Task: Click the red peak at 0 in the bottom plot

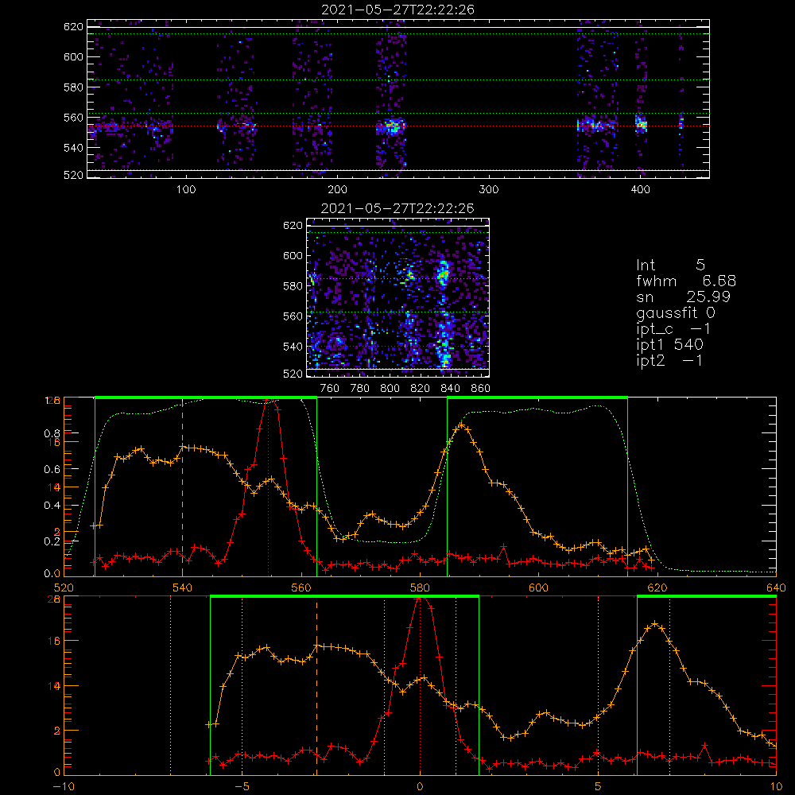Action: tap(421, 600)
